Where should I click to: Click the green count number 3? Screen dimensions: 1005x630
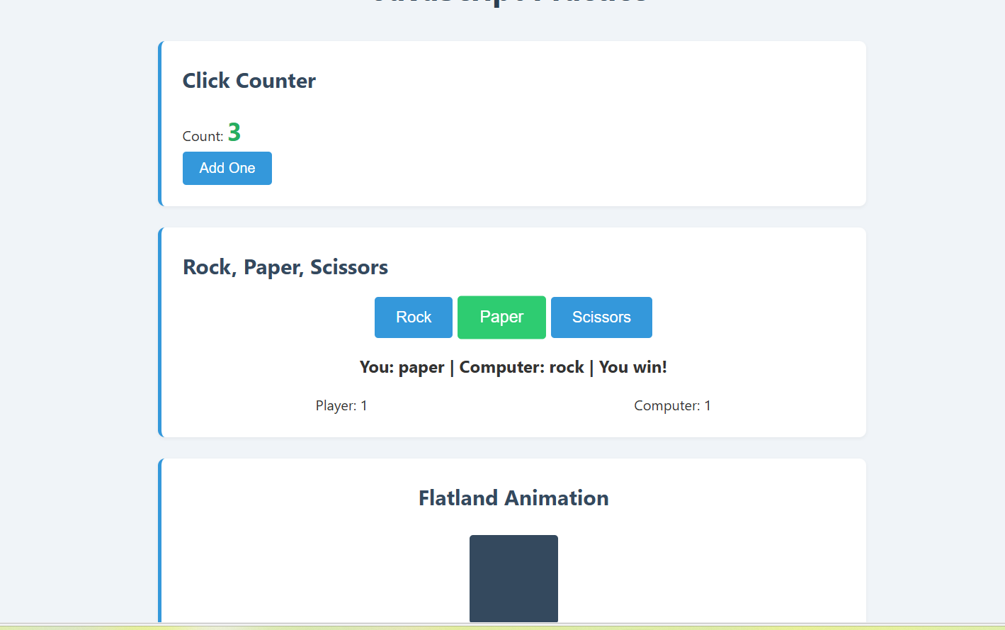click(x=234, y=133)
